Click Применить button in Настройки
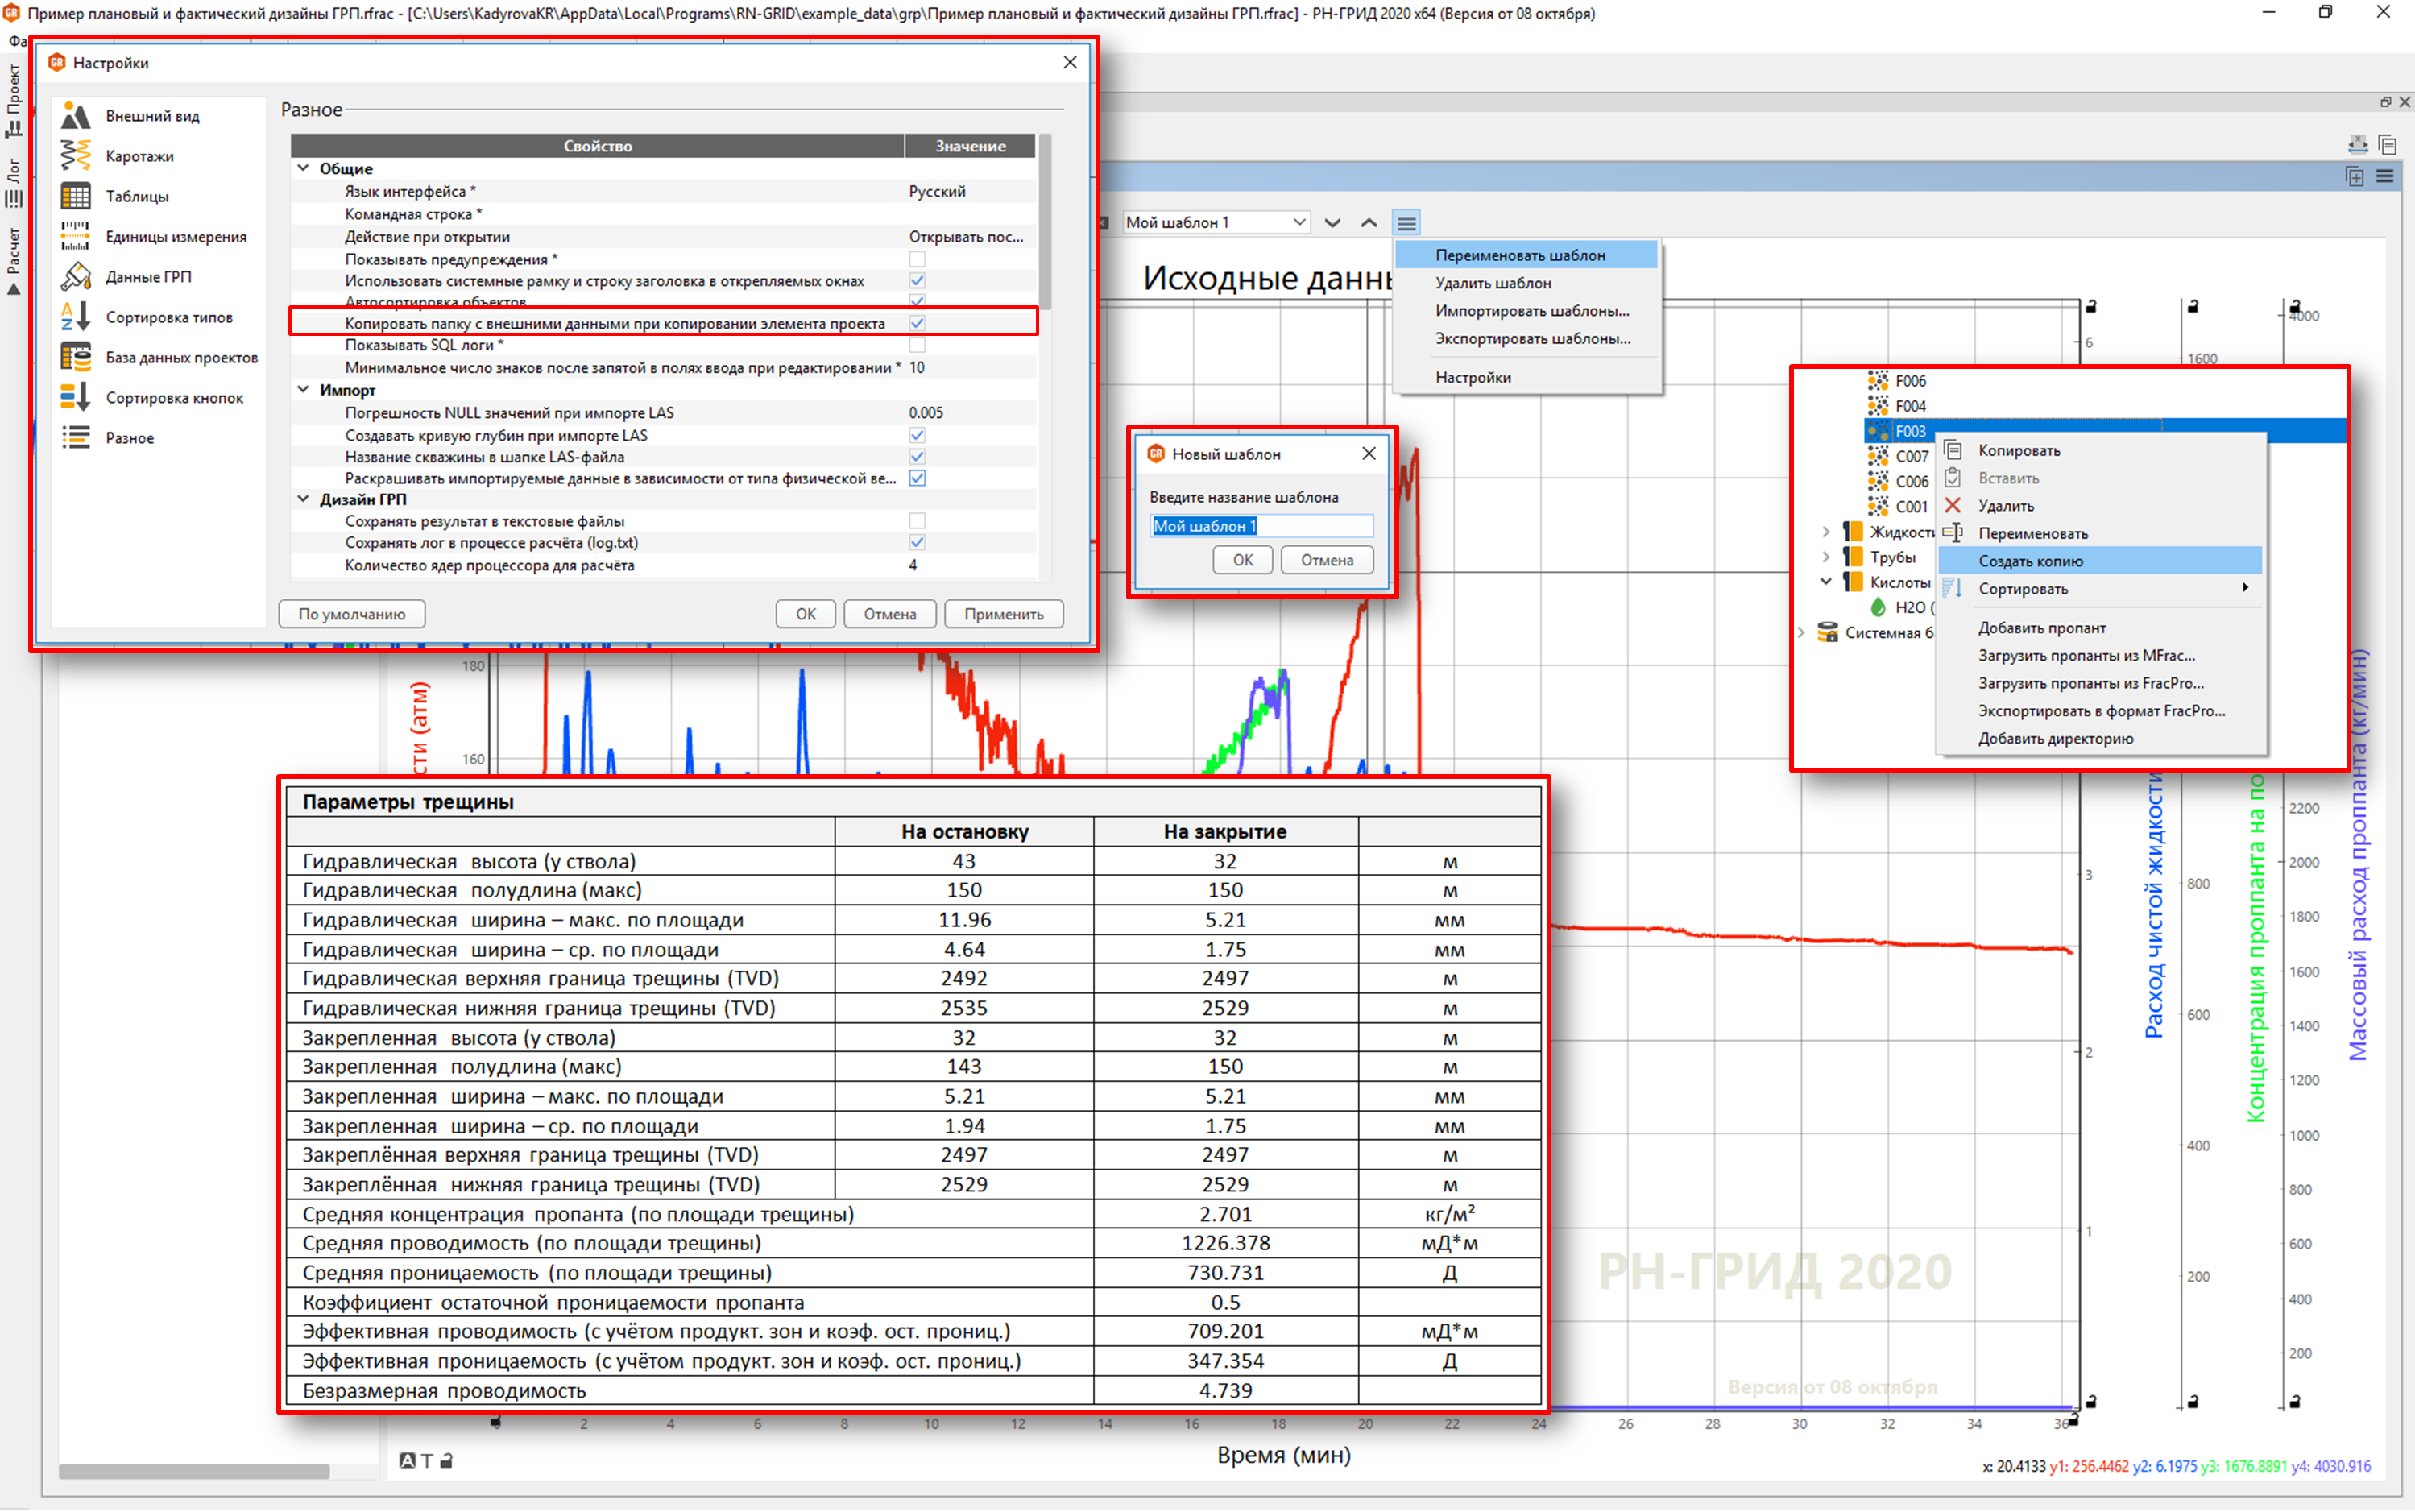2415x1512 pixels. click(x=1003, y=614)
